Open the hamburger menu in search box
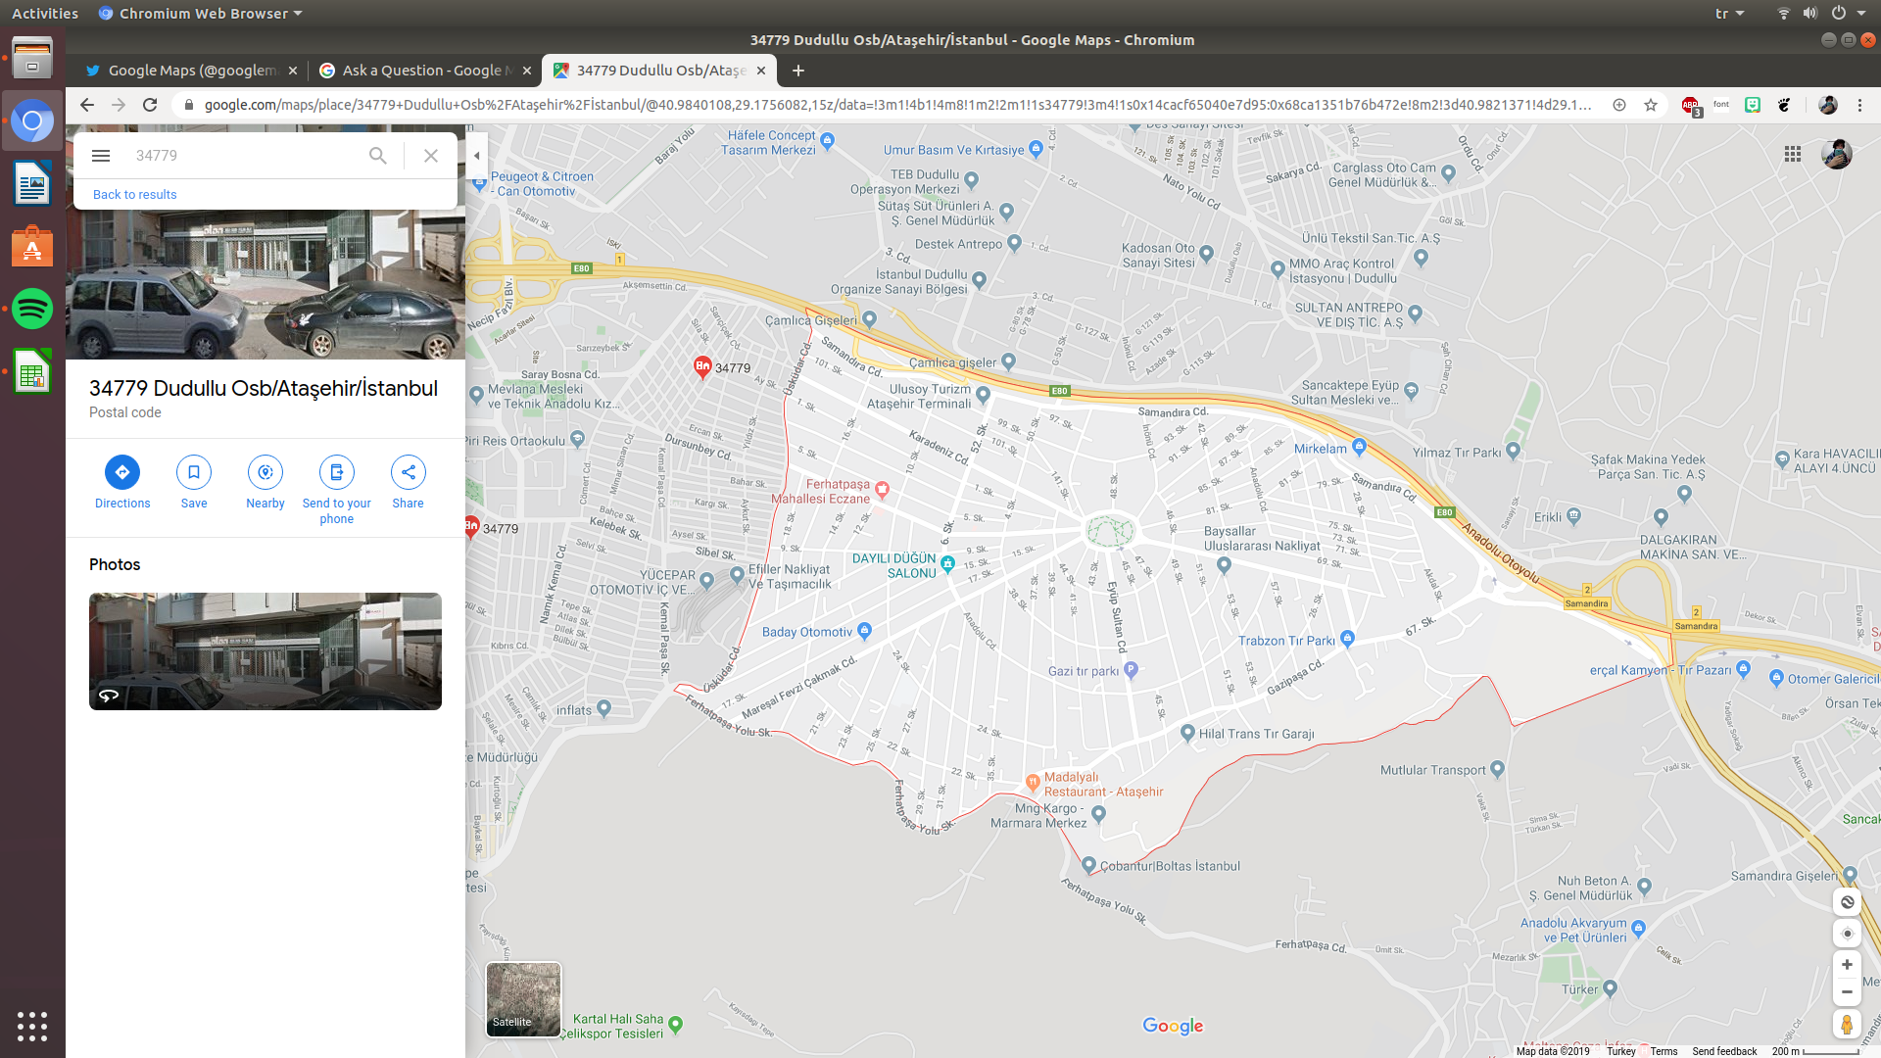Screen dimensions: 1881x1058 tap(101, 156)
